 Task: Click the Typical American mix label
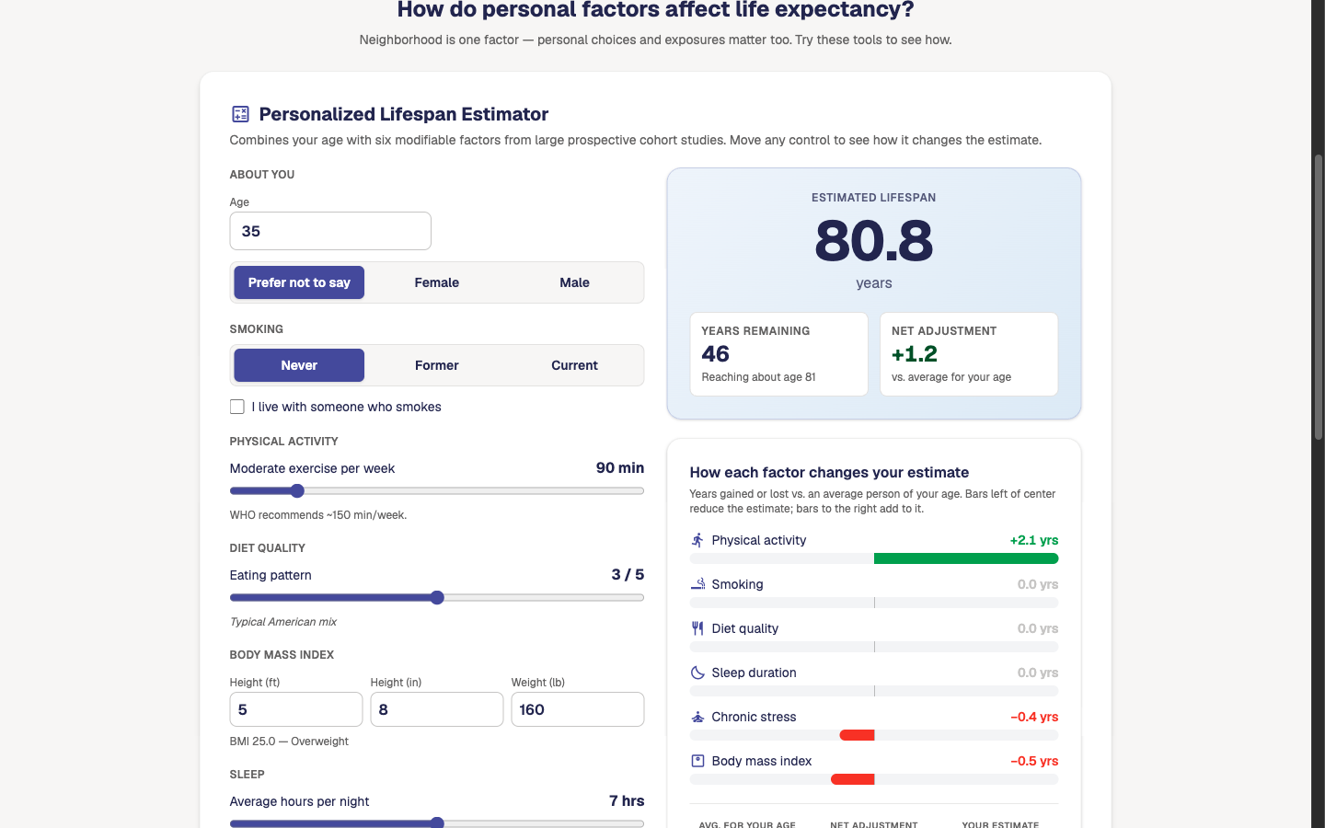(283, 622)
